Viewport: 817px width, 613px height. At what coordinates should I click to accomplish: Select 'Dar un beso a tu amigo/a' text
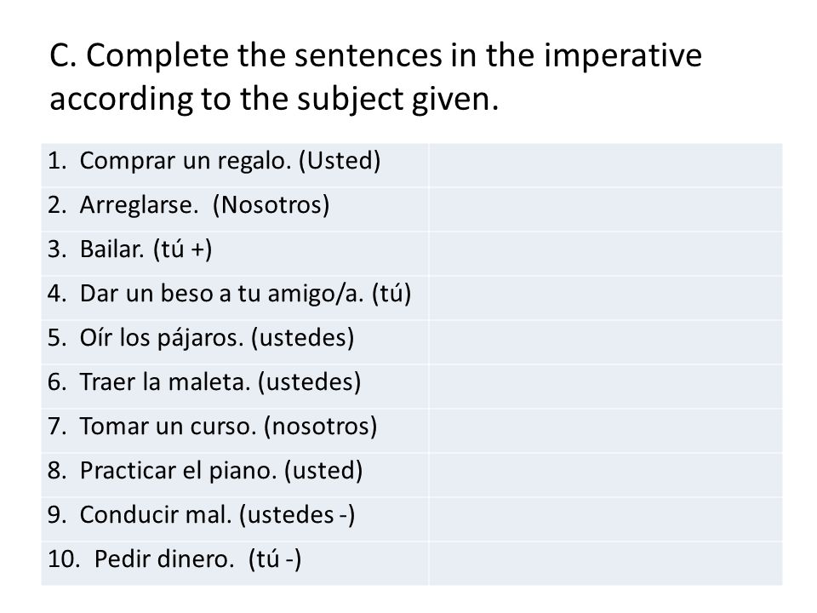(221, 294)
